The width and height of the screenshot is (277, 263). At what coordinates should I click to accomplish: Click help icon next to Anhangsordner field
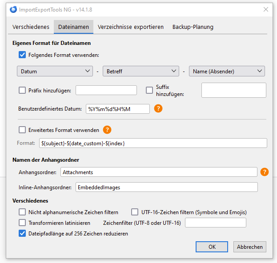click(x=265, y=172)
